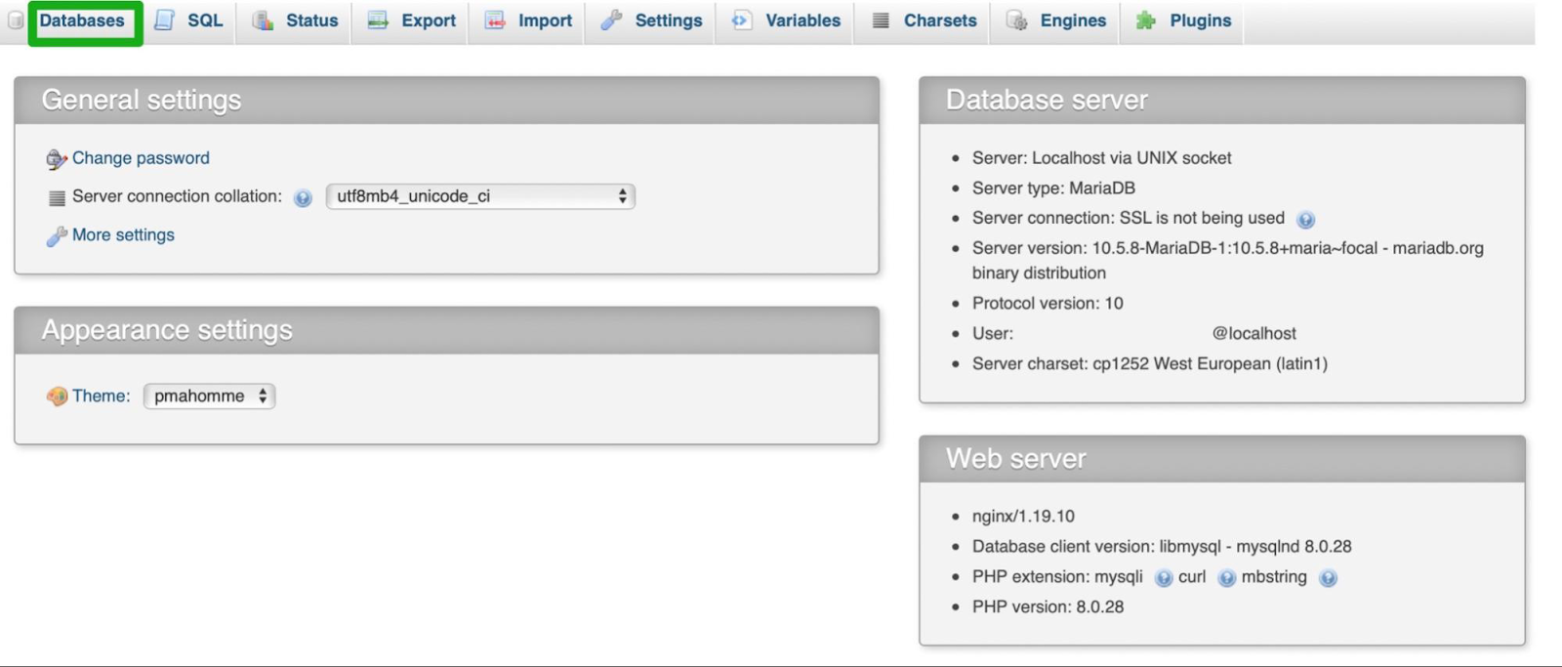Open the pmahomme theme dropdown
Viewport: 1562px width, 667px height.
[209, 396]
